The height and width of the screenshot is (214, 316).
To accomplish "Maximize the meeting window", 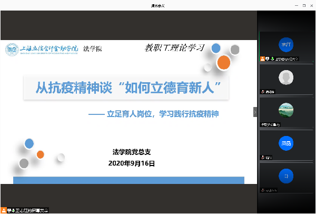I will [x=297, y=5].
